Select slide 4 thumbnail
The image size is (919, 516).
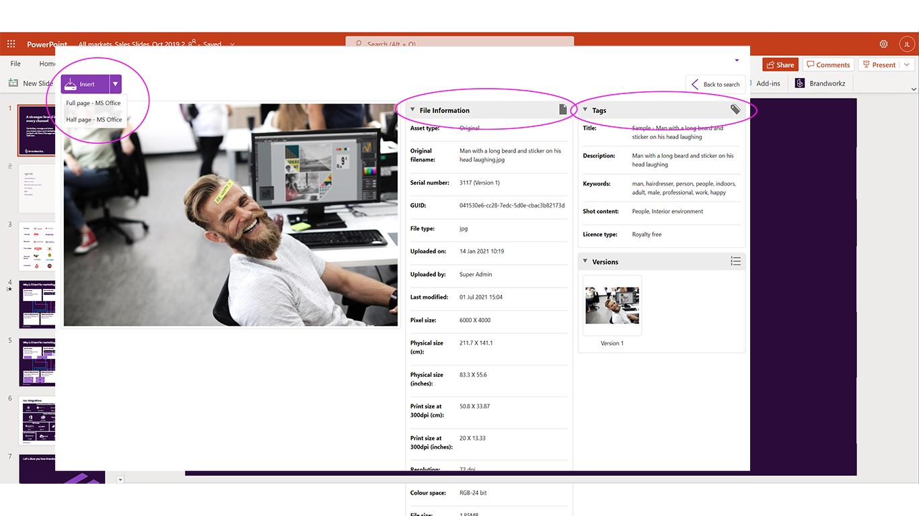[x=37, y=304]
